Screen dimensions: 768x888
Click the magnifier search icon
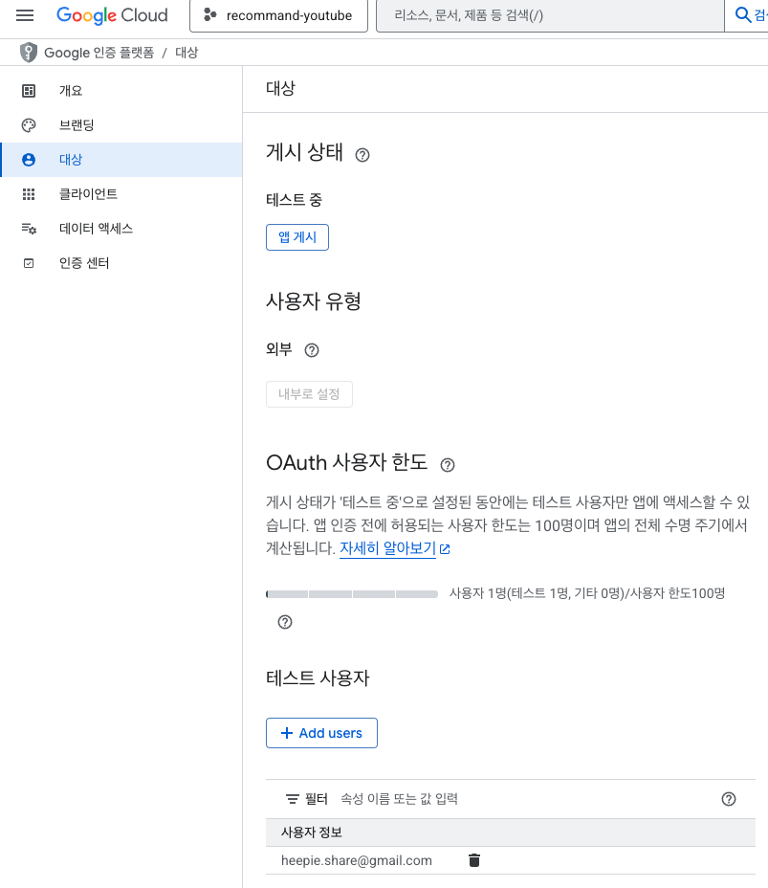click(742, 15)
